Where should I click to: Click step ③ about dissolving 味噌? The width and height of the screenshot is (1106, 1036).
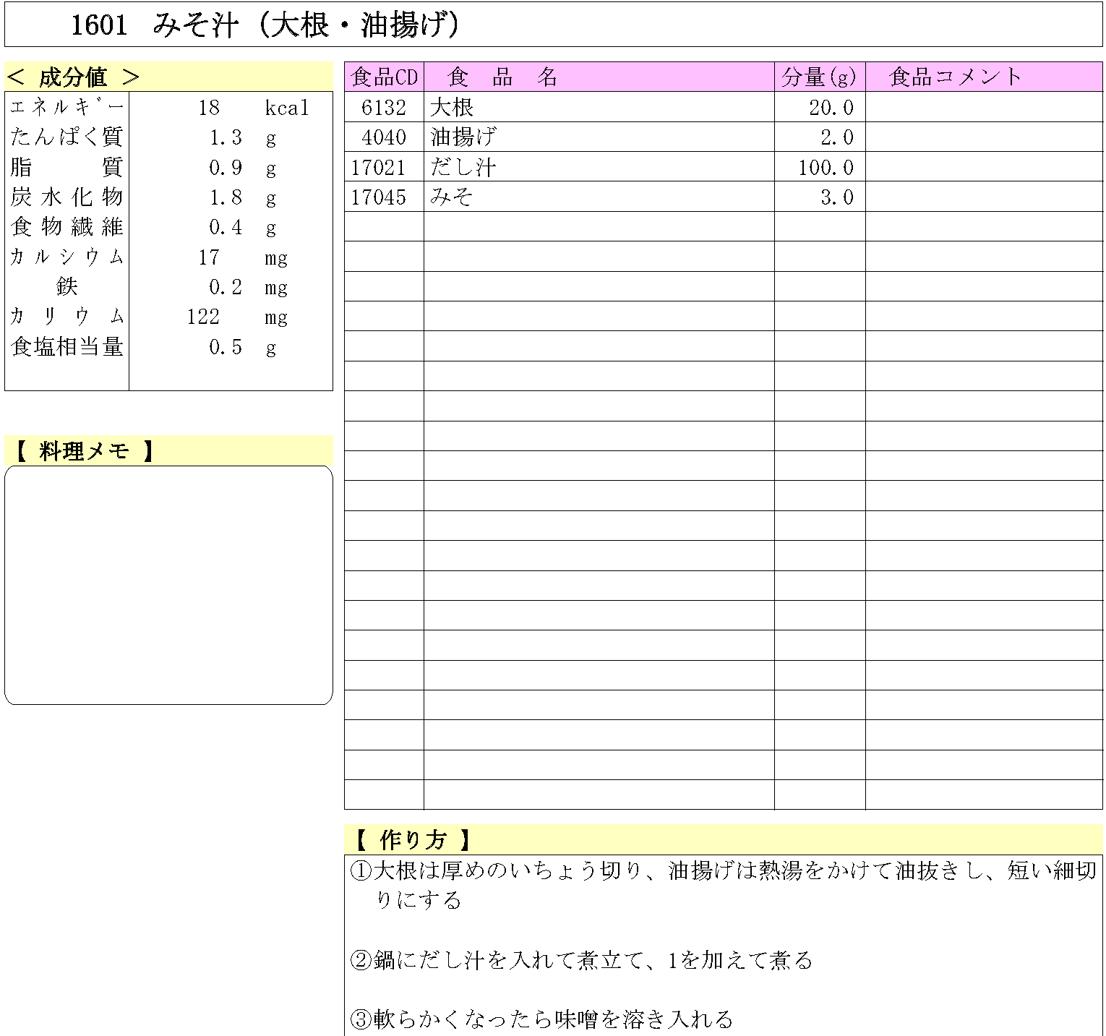click(x=542, y=1019)
